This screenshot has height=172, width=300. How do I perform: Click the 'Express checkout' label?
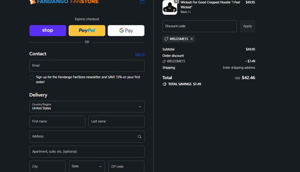point(87,19)
